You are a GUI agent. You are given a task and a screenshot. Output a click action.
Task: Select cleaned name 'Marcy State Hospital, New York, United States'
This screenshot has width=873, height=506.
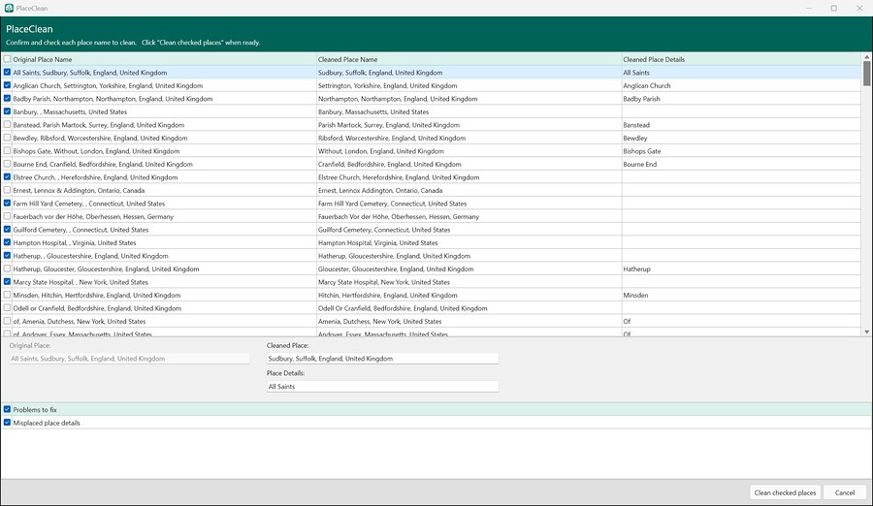383,282
